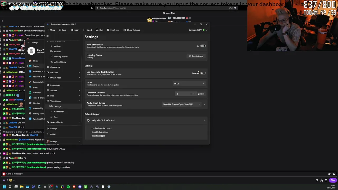This screenshot has height=190, width=338.
Task: Open Chat from the Streamer.bot toolbar
Action: [x=100, y=30]
